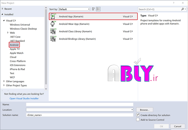
Task: Click the Solution name input field
Action: point(80,115)
